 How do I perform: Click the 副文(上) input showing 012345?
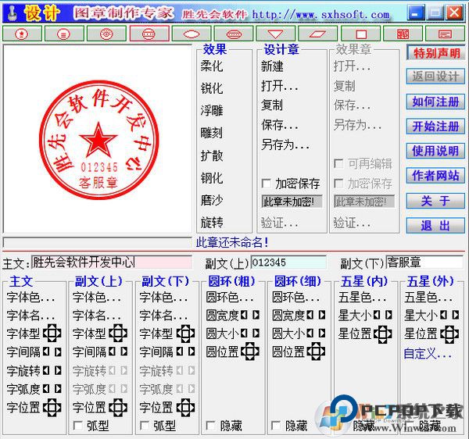pyautogui.click(x=288, y=262)
